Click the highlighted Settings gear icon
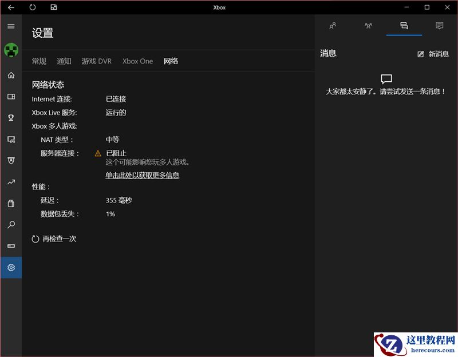Screen dimensions: 458x357 pos(10,267)
